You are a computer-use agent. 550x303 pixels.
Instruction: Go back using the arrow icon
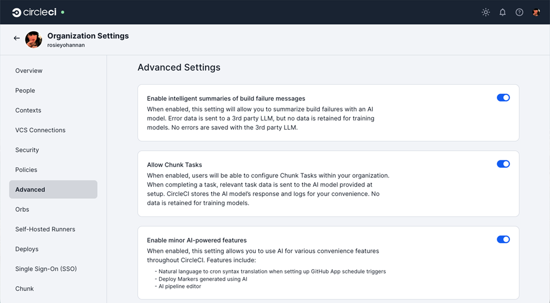(x=16, y=38)
